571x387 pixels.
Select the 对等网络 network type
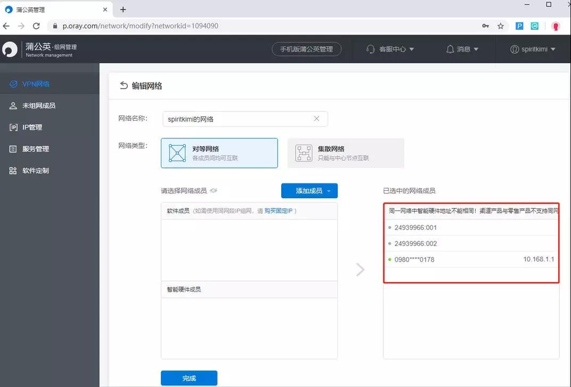pyautogui.click(x=219, y=153)
